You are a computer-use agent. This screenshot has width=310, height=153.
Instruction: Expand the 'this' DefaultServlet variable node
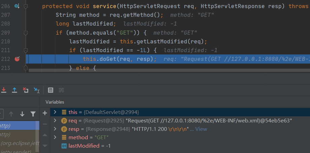(x=55, y=112)
